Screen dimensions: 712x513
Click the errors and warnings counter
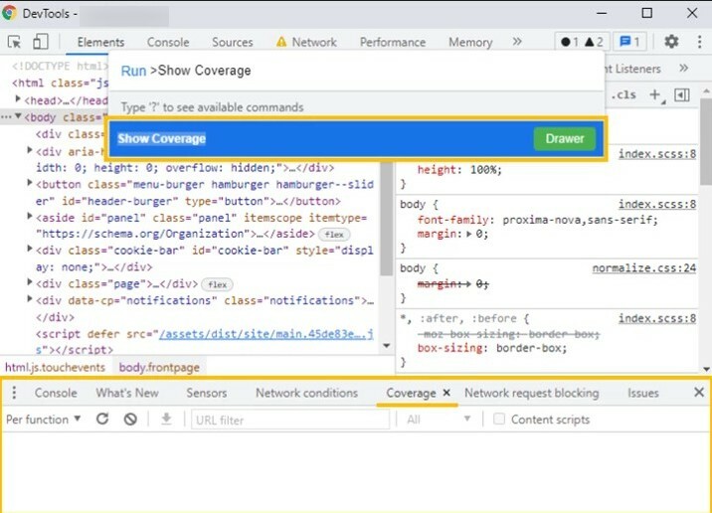click(582, 42)
